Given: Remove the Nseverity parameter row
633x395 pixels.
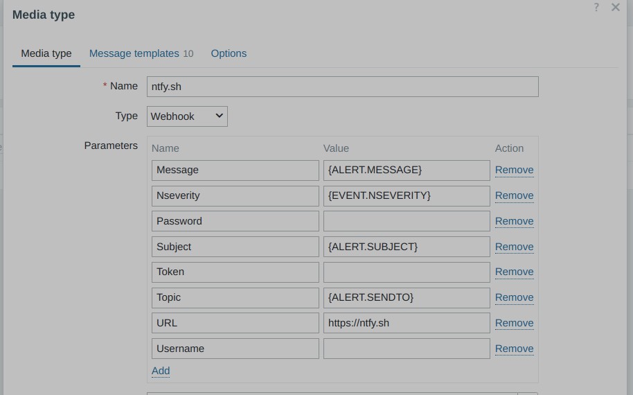Looking at the screenshot, I should (515, 195).
